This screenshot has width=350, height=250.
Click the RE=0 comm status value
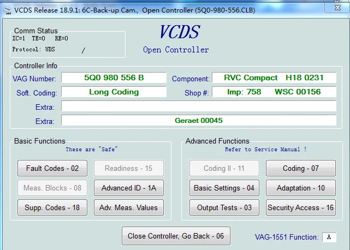tap(61, 38)
